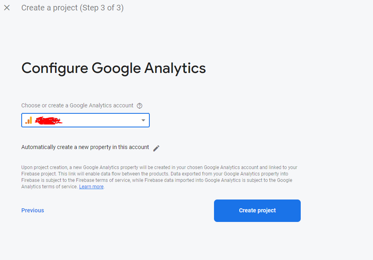Click 'Analytics terms of service' text before Learn more

(x=49, y=187)
